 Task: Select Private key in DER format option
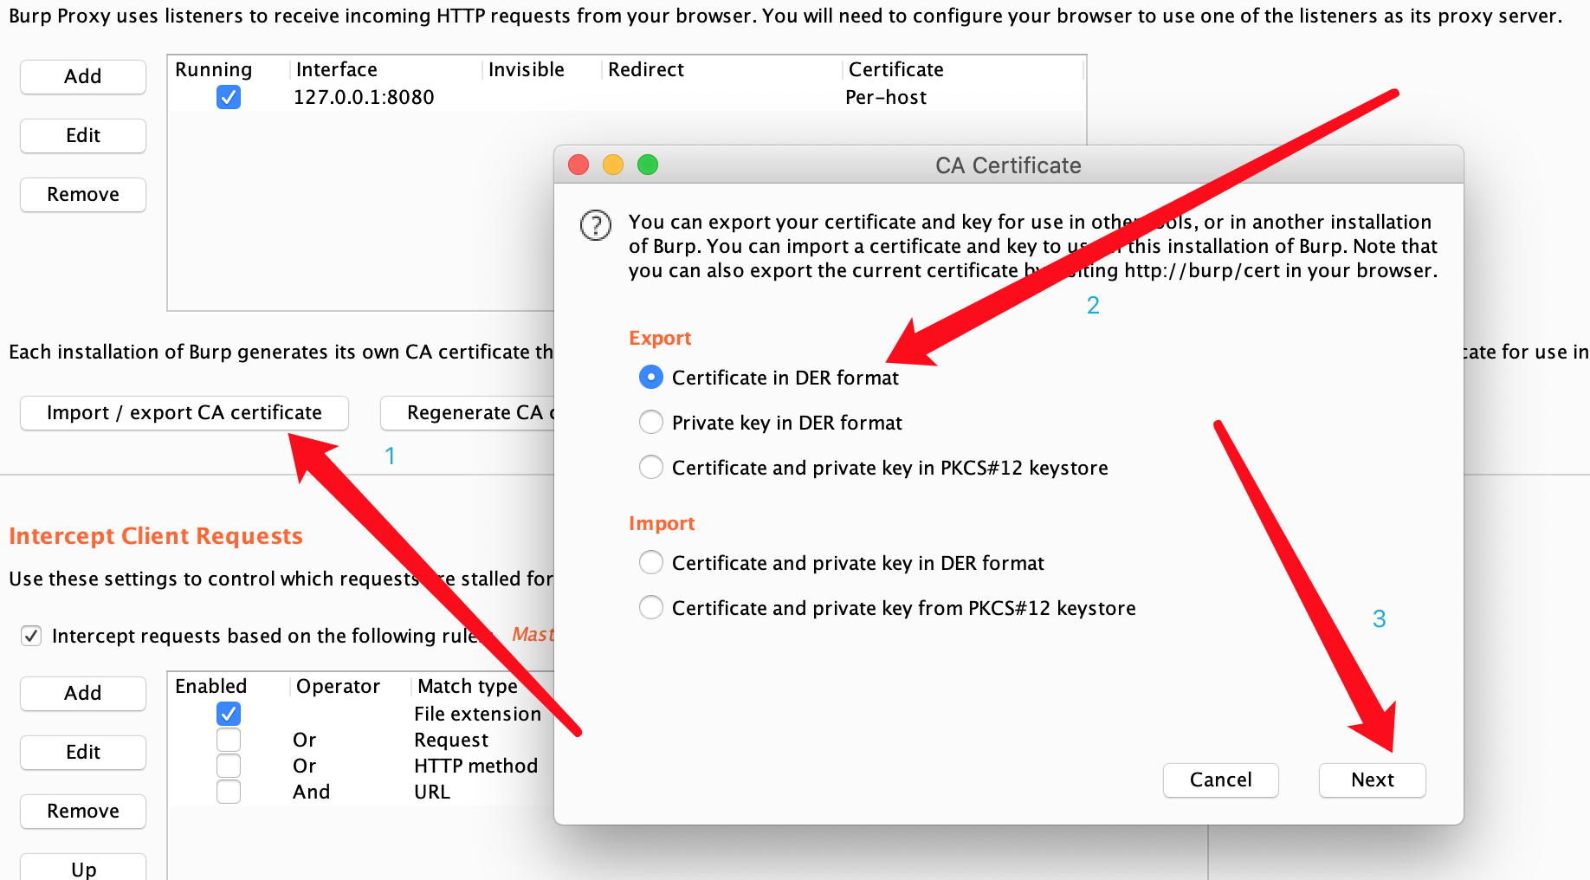[651, 423]
